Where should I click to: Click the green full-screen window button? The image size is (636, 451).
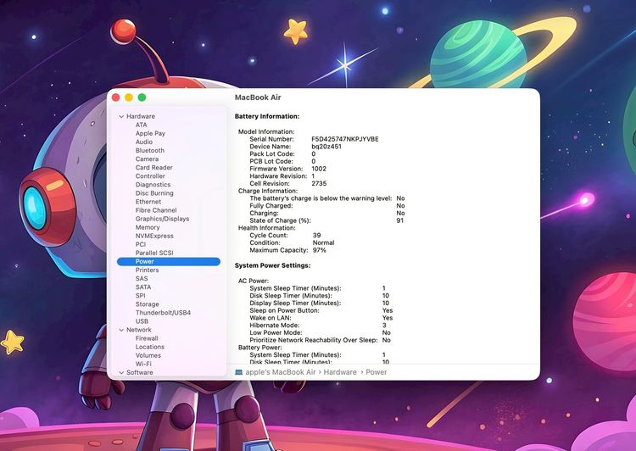click(x=142, y=97)
